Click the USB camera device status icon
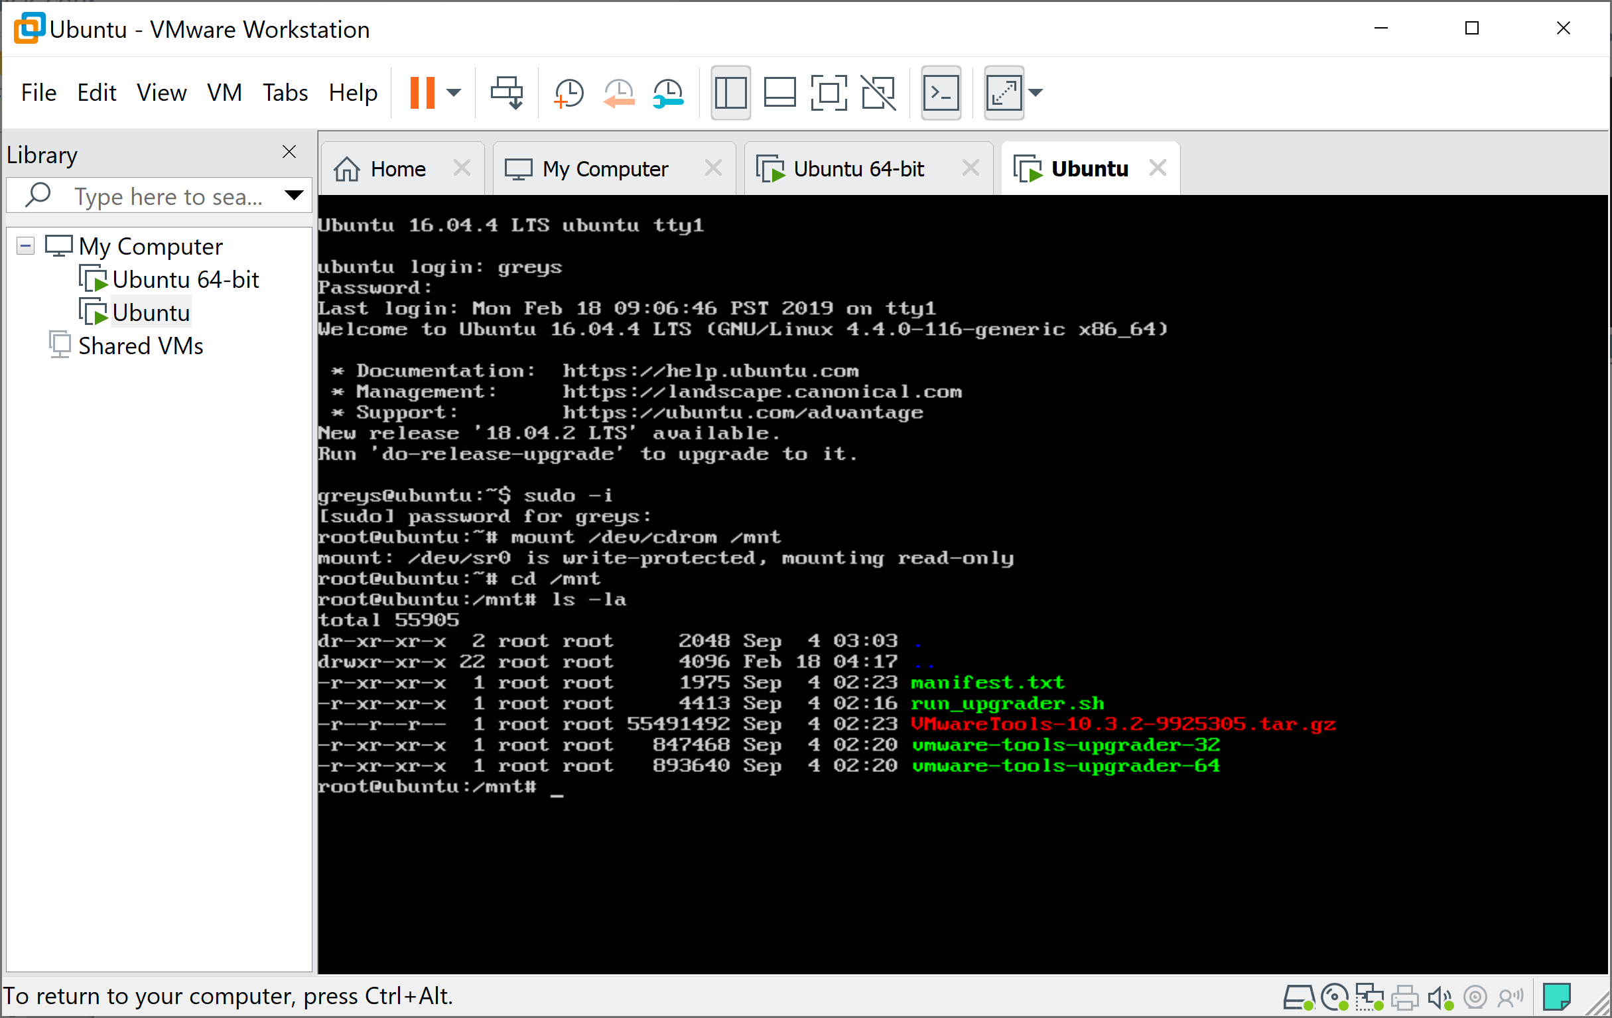The height and width of the screenshot is (1018, 1612). pos(1475,997)
